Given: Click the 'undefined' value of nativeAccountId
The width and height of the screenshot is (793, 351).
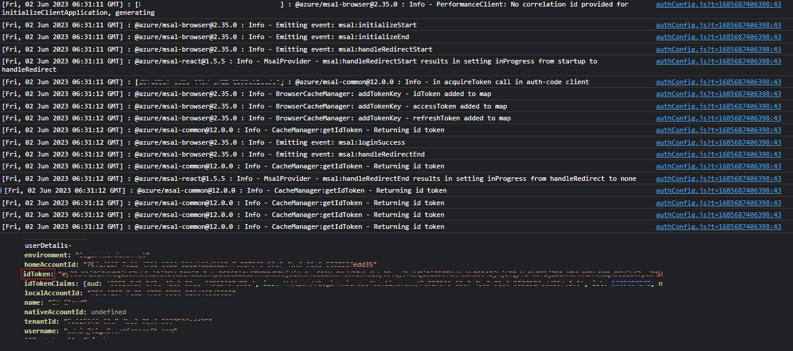Looking at the screenshot, I should (x=109, y=312).
